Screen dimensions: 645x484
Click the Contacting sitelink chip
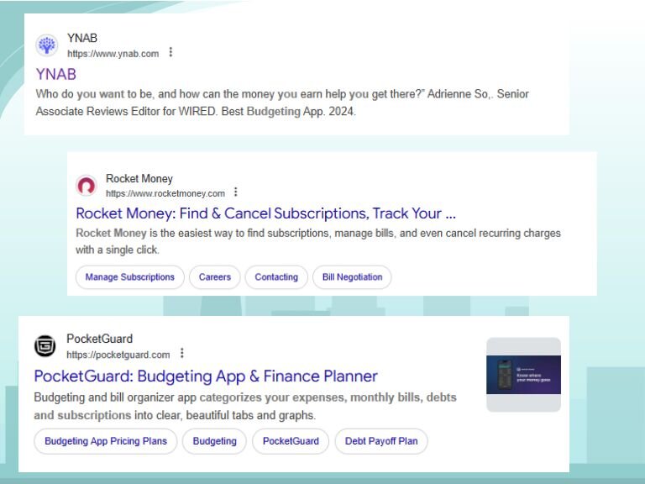pyautogui.click(x=276, y=277)
